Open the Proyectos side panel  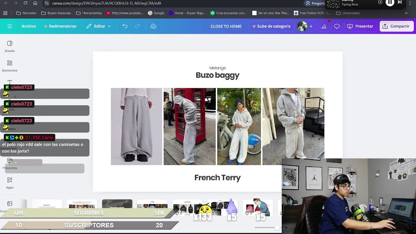[10, 164]
